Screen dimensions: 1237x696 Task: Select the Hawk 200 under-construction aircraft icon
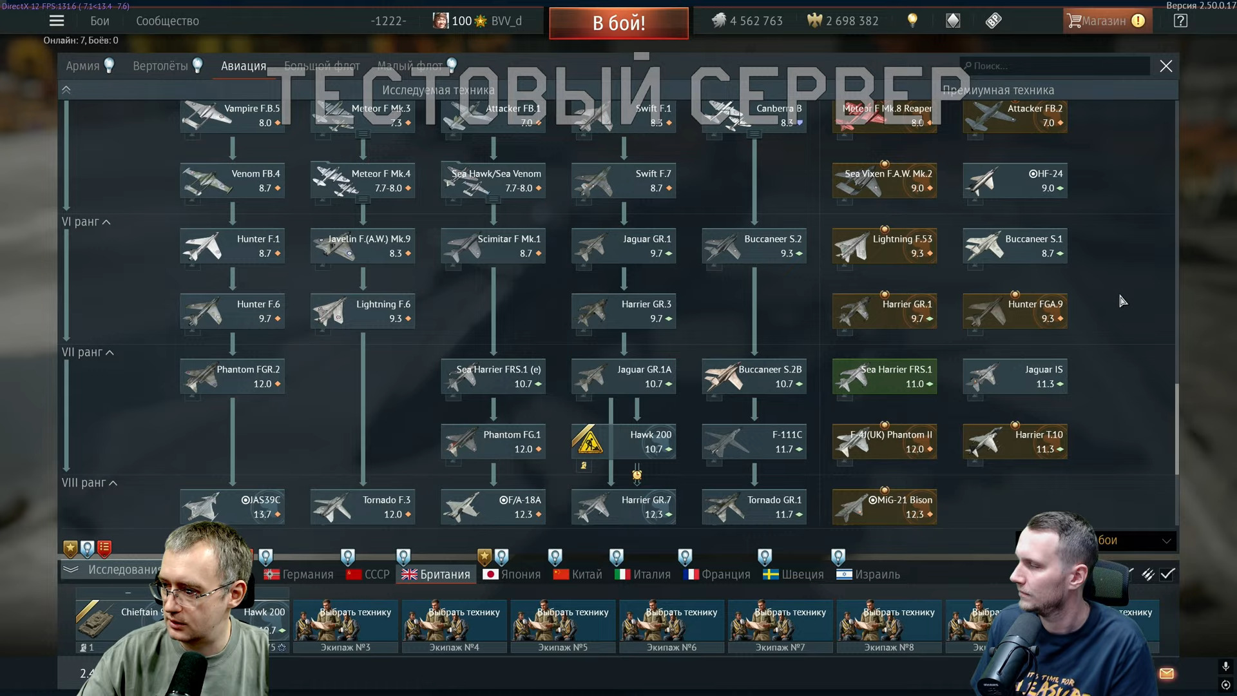click(x=588, y=441)
